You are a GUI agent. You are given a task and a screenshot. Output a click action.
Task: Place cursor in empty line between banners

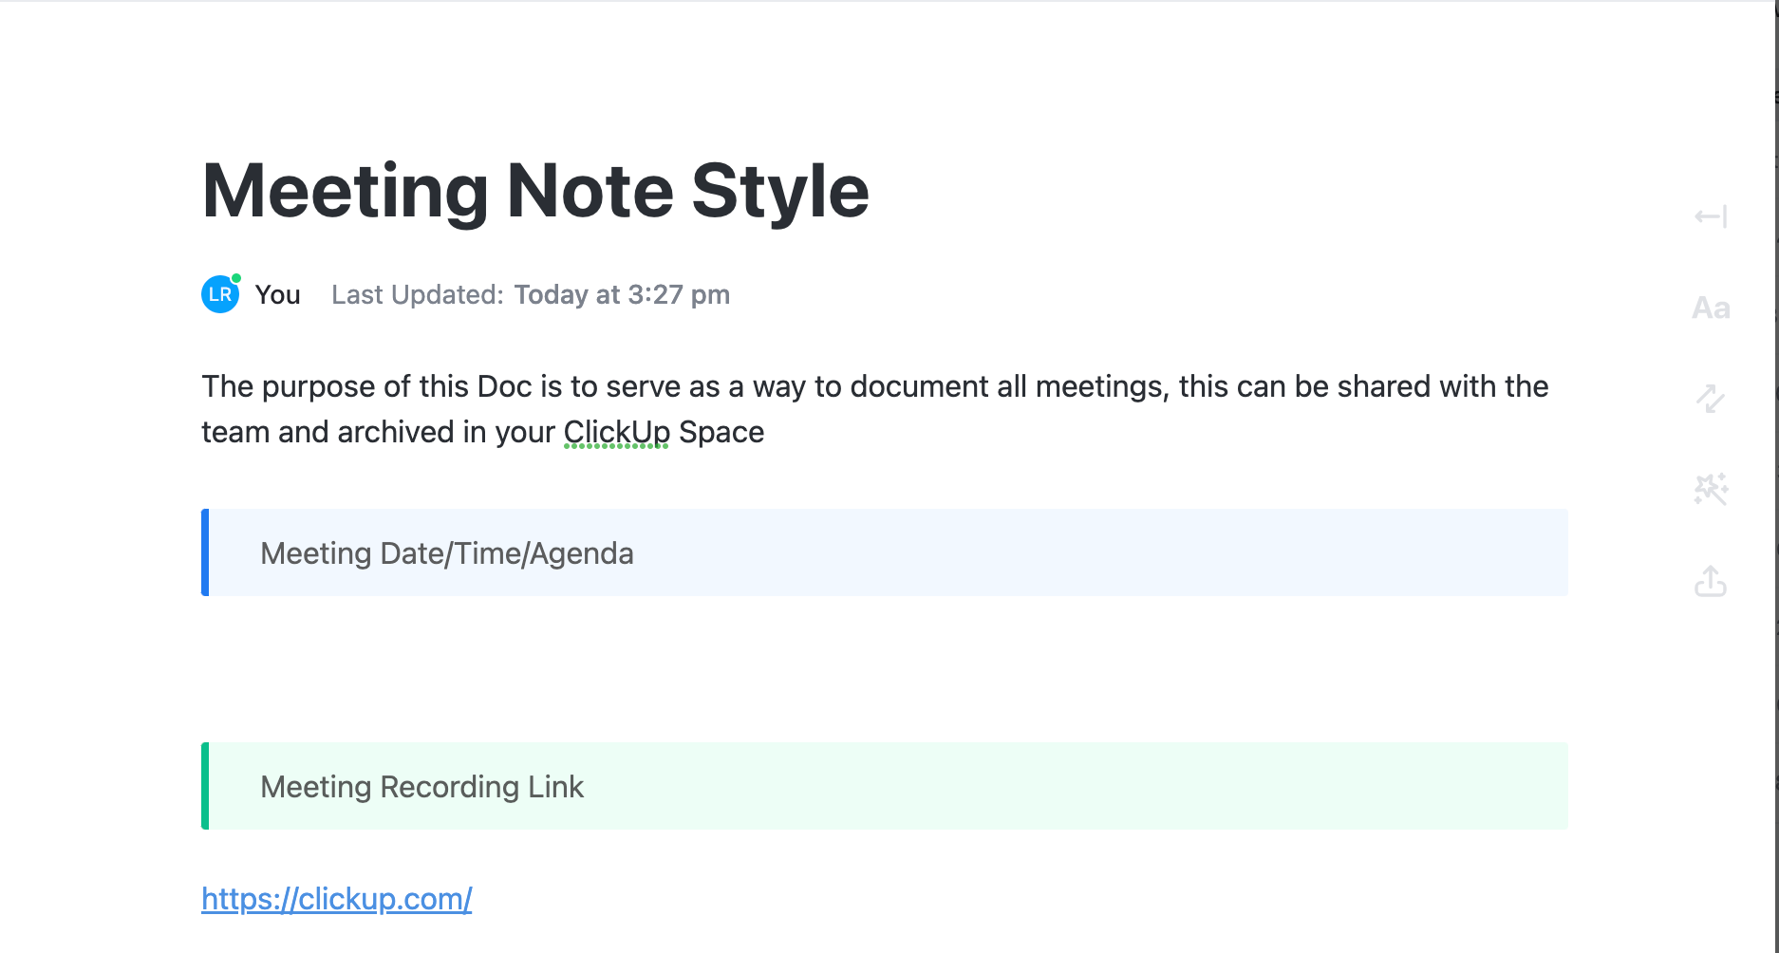coord(665,669)
